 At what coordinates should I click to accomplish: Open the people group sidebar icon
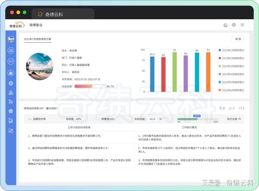(11, 50)
